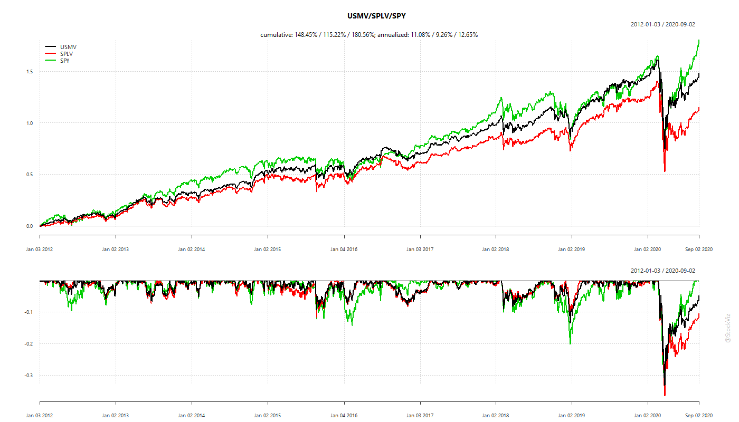Click Jan 02 2013 on drawdown chart axis
Viewport: 739px width, 422px height.
116,416
